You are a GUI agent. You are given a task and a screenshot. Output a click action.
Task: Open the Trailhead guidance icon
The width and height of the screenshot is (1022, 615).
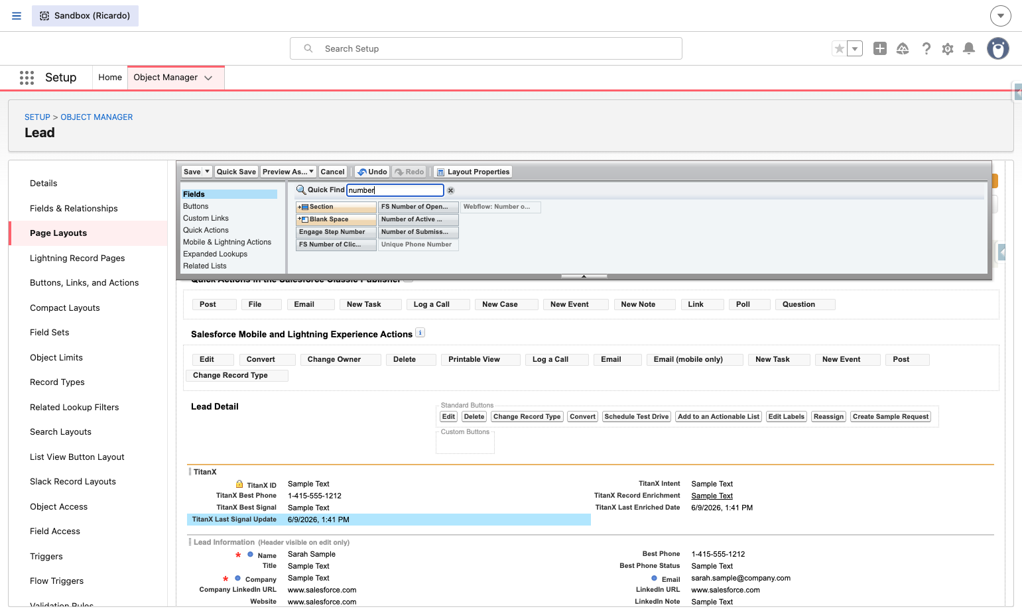point(903,48)
